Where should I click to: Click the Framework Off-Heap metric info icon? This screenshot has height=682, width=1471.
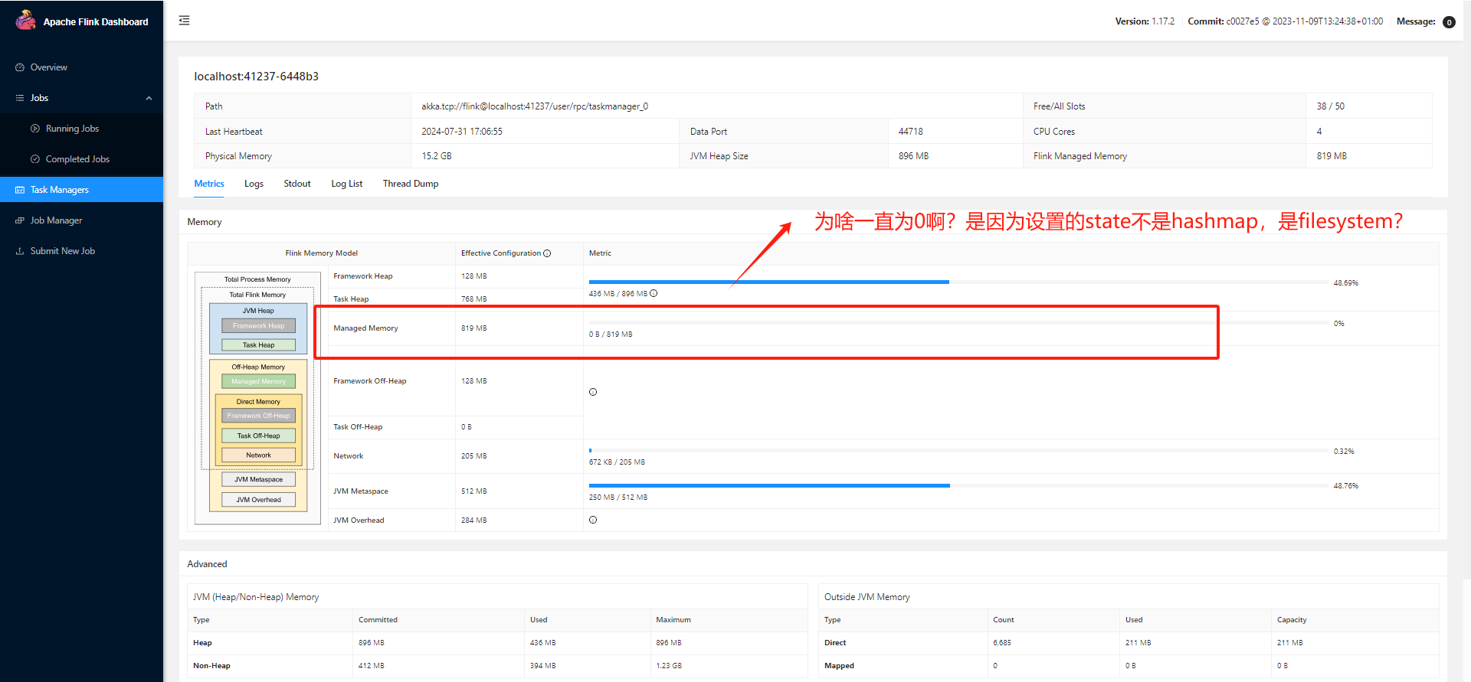(593, 392)
